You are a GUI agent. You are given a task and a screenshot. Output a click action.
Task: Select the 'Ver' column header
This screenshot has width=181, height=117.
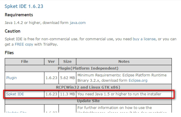coord(51,62)
